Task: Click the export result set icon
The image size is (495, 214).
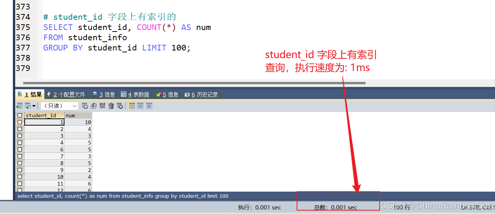Action: pyautogui.click(x=19, y=106)
